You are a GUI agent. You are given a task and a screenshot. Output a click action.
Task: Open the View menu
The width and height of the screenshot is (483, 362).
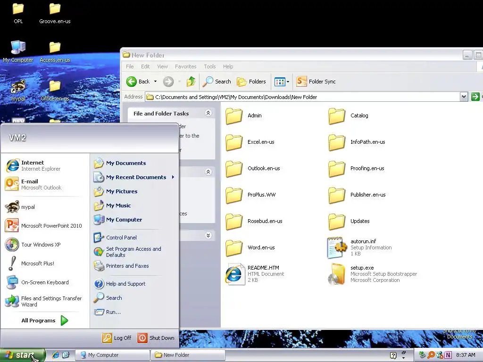pyautogui.click(x=162, y=66)
